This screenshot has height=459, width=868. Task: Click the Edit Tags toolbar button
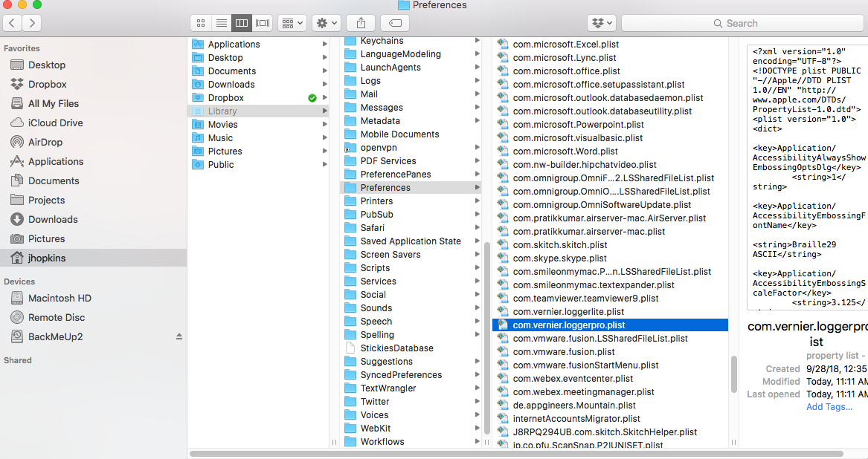395,23
